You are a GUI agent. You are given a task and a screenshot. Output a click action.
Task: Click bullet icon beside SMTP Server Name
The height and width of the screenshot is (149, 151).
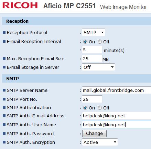[x=4, y=90]
